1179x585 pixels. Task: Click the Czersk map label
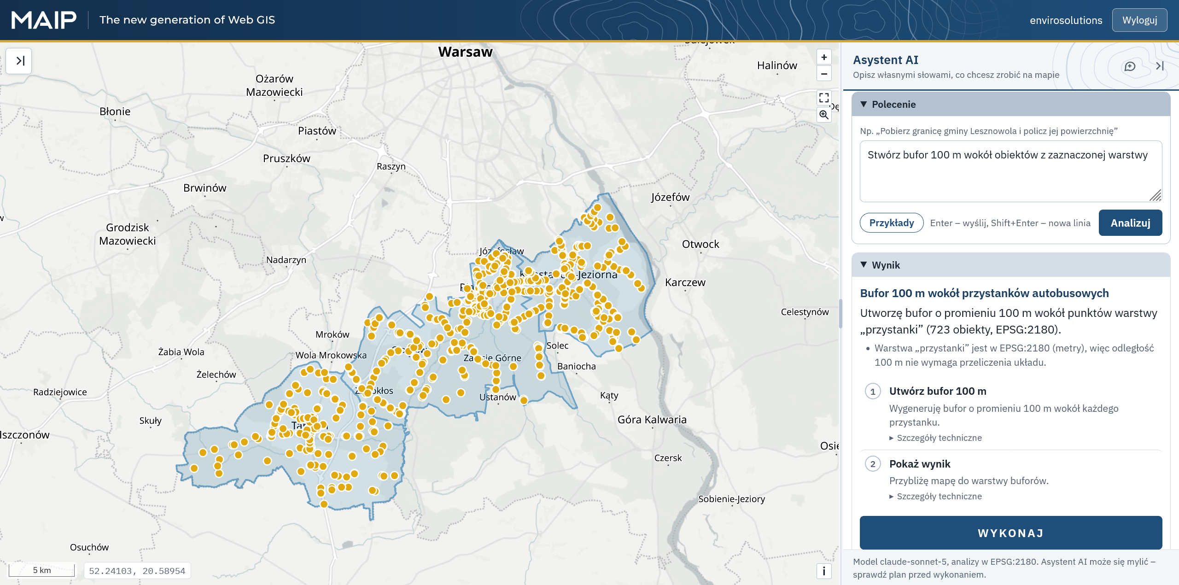(x=668, y=458)
